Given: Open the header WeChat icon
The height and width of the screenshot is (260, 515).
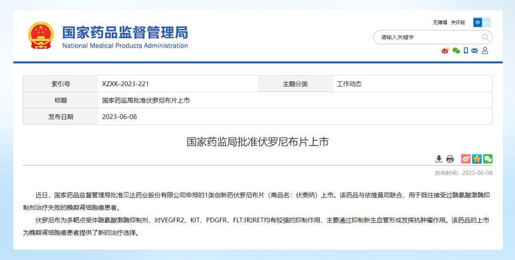Looking at the screenshot, I should [x=456, y=51].
